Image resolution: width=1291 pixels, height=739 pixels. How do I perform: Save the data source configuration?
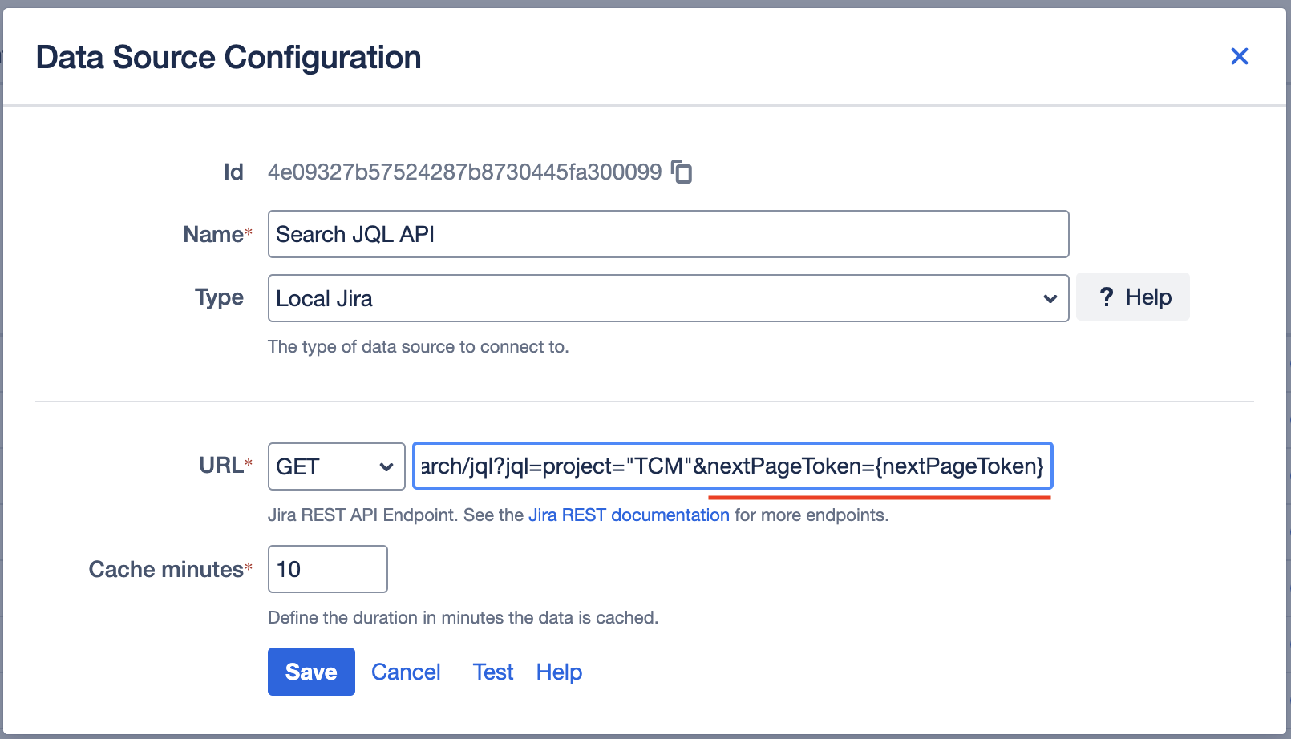[x=311, y=672]
